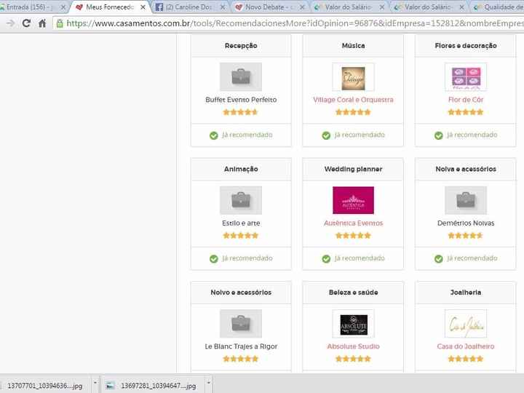Click the star rating of Village Coral e Orquestra
Viewport: 524px width, 393px height.
click(x=353, y=112)
